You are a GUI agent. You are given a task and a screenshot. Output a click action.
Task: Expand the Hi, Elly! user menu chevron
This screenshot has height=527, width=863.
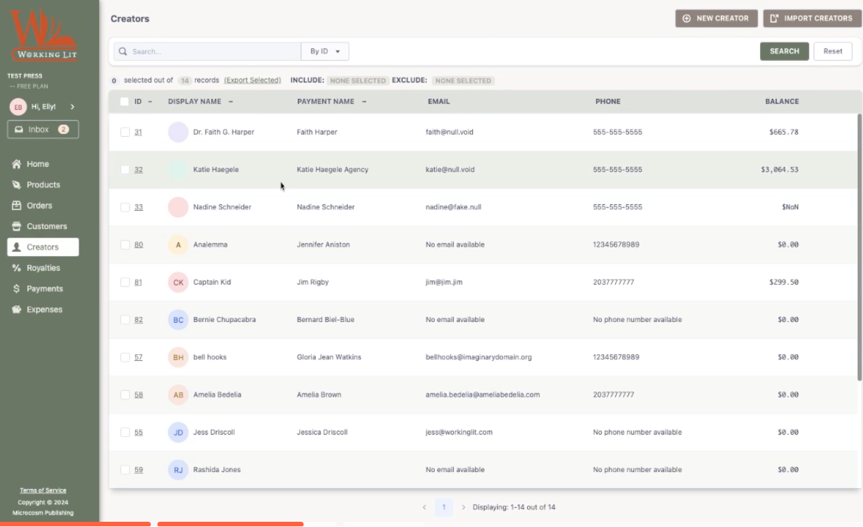click(x=72, y=107)
